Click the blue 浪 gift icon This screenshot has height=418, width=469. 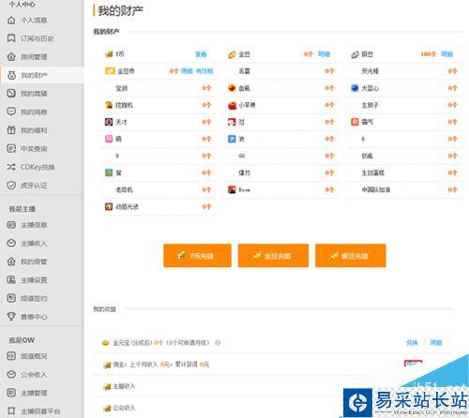click(232, 139)
